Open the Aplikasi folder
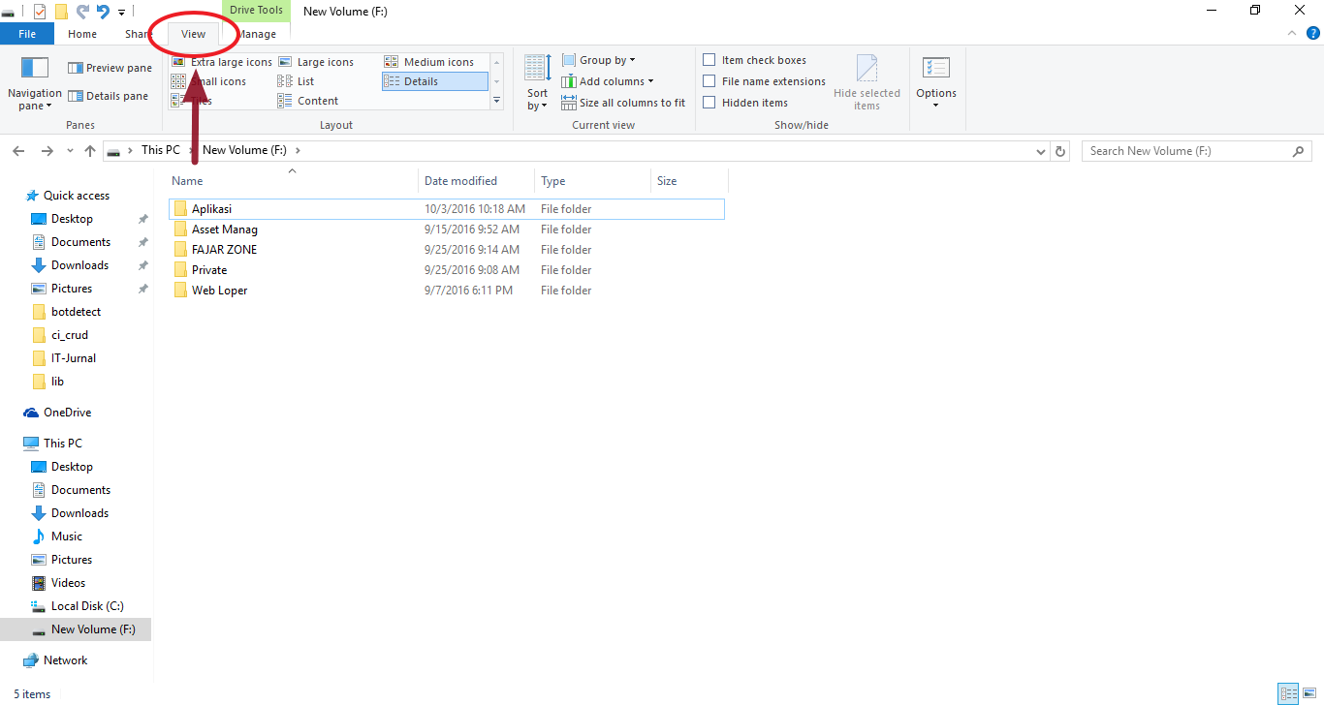 point(213,208)
